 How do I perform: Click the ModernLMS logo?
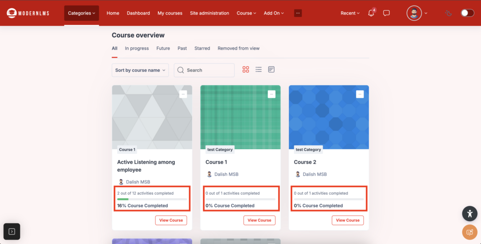click(30, 13)
